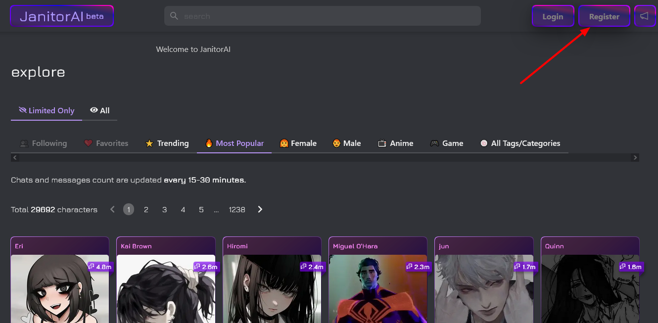This screenshot has height=323, width=658.
Task: Click the JanitorAI beta logo
Action: pyautogui.click(x=62, y=16)
